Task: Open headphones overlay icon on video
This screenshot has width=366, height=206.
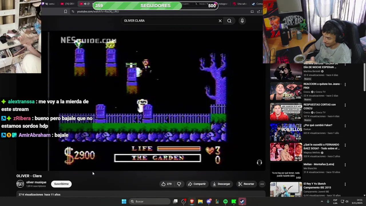Action: (x=259, y=163)
